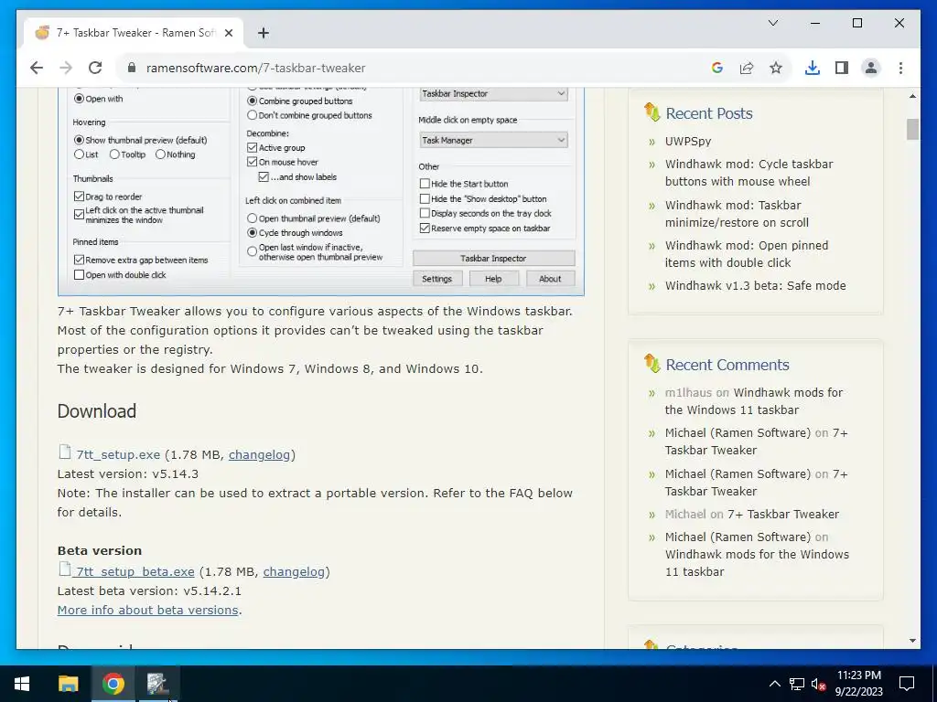Select Show thumbnail preview (default) radio
Viewport: 937px width, 702px height.
(79, 140)
